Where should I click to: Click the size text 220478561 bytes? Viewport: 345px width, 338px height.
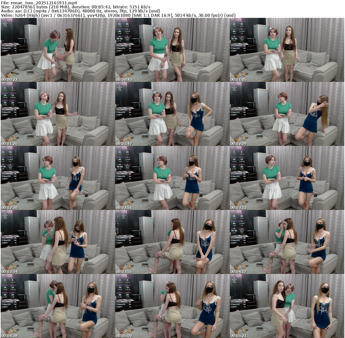pos(30,7)
